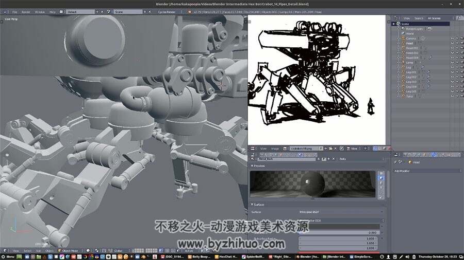
Task: Select the Modifiers wrench tab in right properties
Action: (434, 154)
